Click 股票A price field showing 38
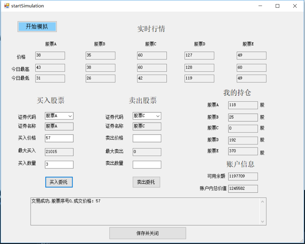This screenshot has width=305, height=244. [50, 56]
